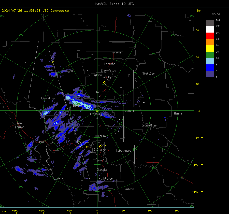Click the blue storm cell south of HighRiver
This screenshot has height=214, width=229.
98,187
